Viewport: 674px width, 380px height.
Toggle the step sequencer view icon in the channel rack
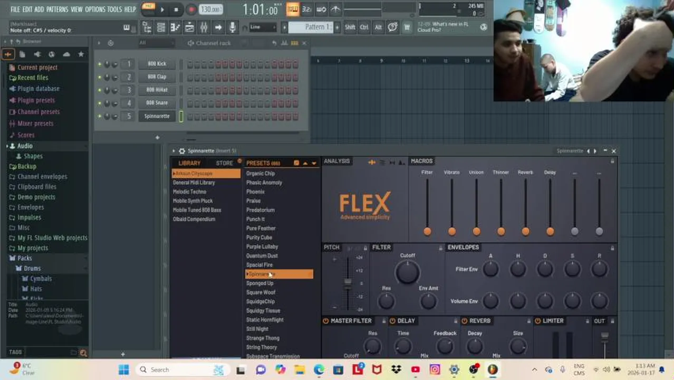(x=295, y=43)
